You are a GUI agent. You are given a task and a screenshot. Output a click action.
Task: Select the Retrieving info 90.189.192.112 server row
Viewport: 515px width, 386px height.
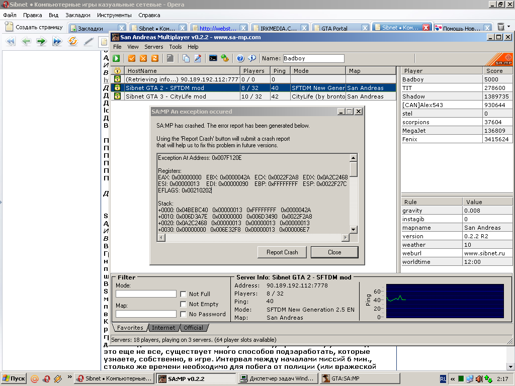pos(253,79)
